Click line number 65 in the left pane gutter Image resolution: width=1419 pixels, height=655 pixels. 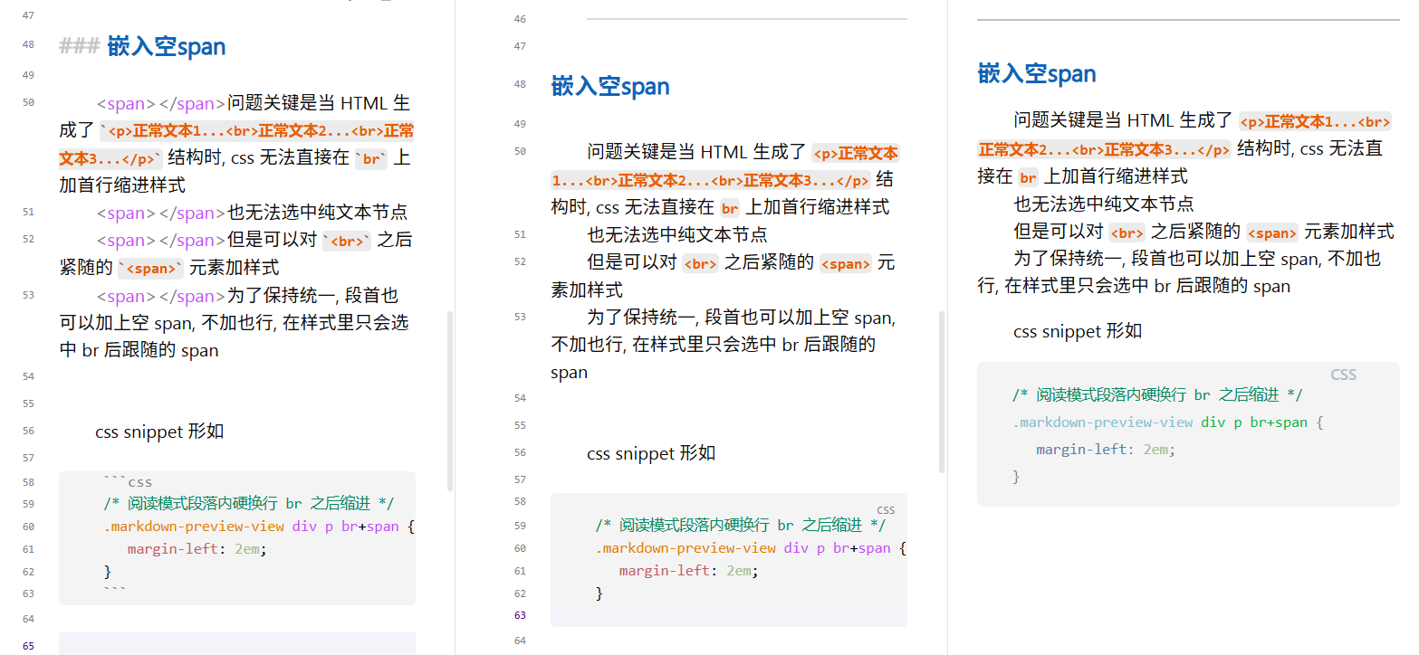pos(28,646)
